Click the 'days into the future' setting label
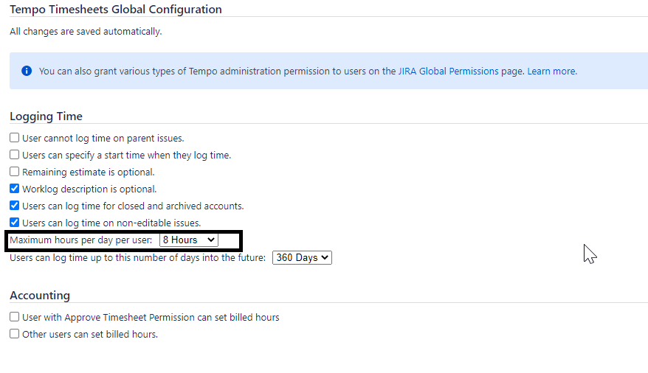Image resolution: width=648 pixels, height=373 pixels. (x=137, y=258)
